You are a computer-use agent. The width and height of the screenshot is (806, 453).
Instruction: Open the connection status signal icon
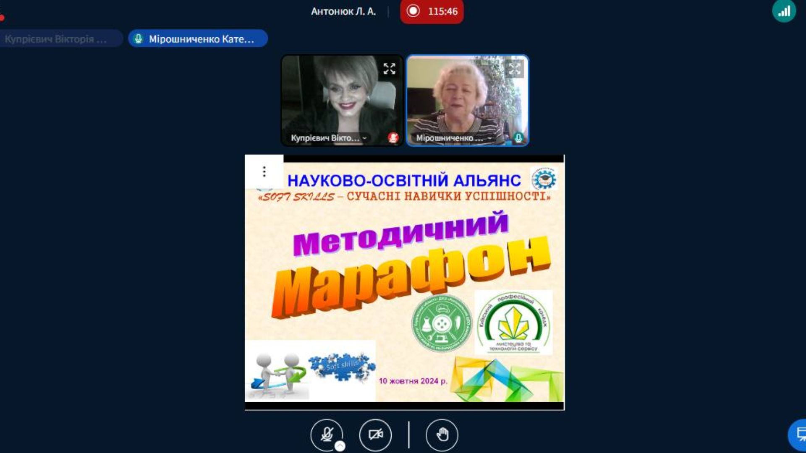(784, 11)
